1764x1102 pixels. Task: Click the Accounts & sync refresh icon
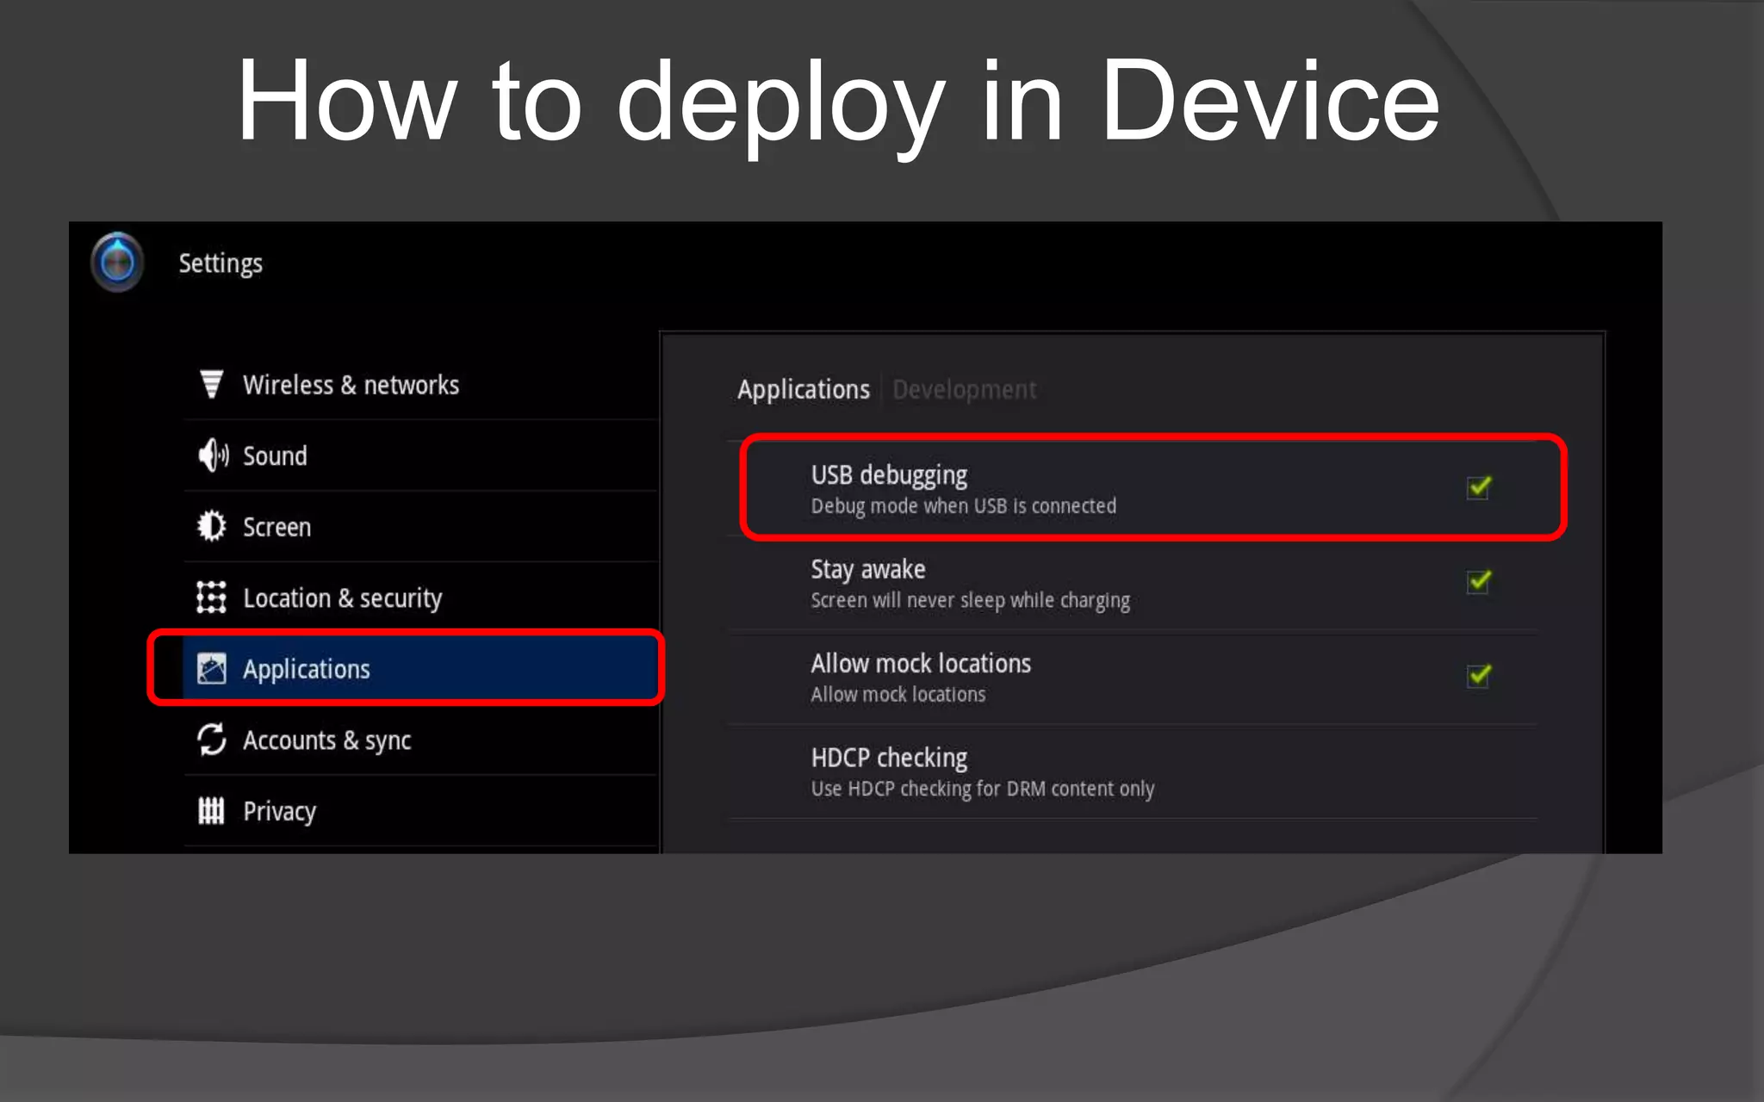point(211,740)
